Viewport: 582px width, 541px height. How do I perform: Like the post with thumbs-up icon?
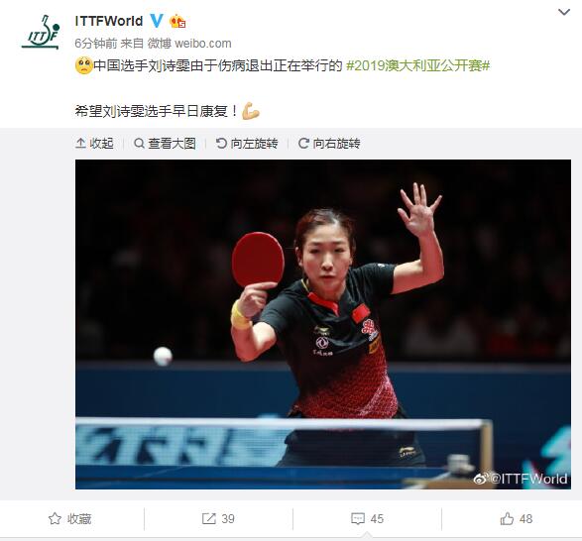[507, 518]
